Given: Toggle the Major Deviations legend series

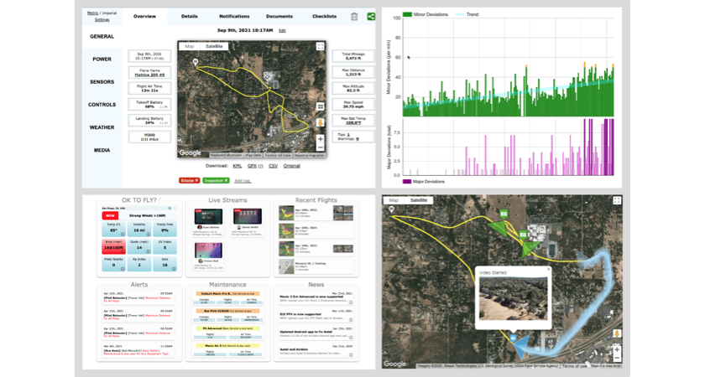Looking at the screenshot, I should (x=424, y=181).
